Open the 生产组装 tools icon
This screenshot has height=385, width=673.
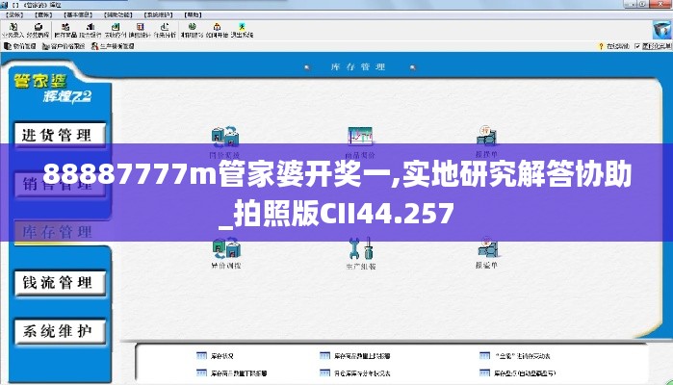tap(360, 250)
